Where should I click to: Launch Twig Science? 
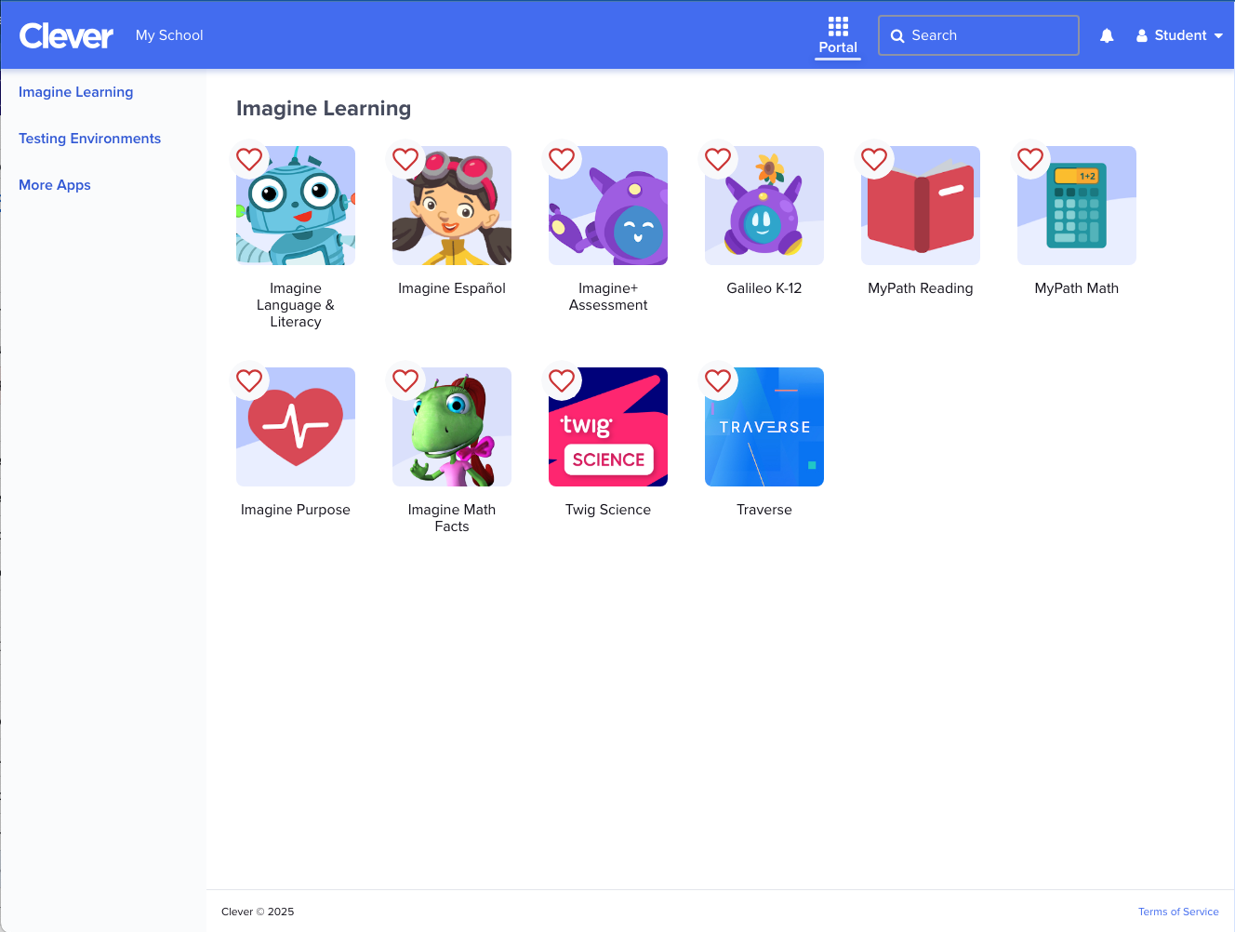coord(607,426)
